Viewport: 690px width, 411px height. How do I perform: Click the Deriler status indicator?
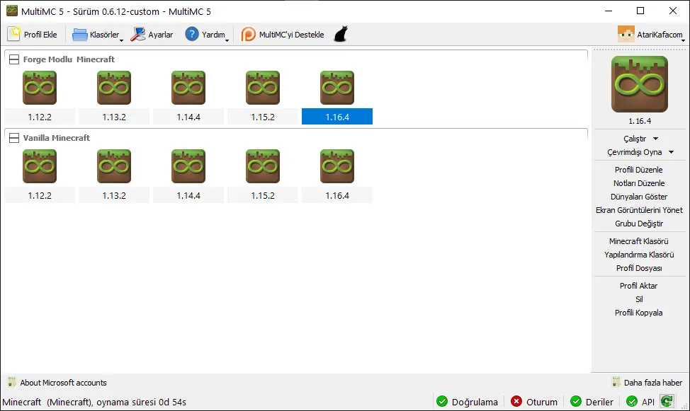pos(592,402)
